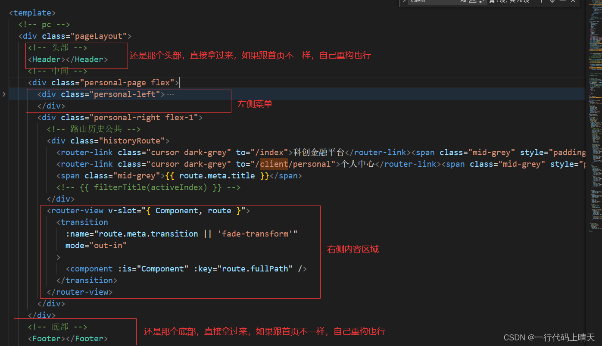Click the 科创金融平台 link text
This screenshot has width=602, height=346.
(319, 153)
